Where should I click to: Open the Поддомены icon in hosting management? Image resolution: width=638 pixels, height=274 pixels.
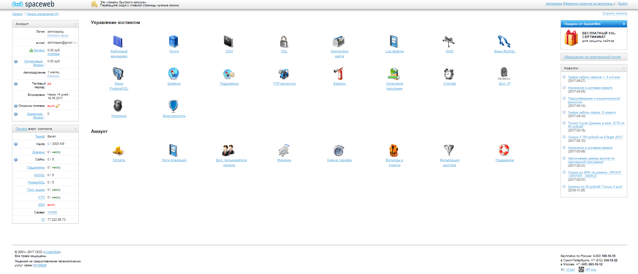pos(229,74)
